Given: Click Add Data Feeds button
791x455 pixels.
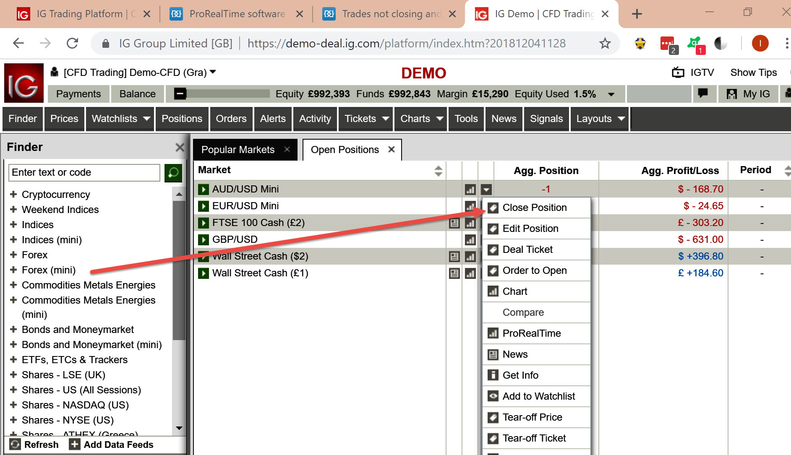Looking at the screenshot, I should click(x=112, y=445).
